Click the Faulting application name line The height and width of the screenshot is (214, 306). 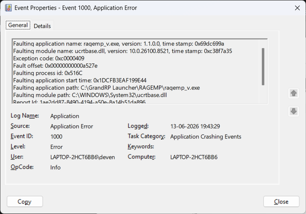[x=119, y=43]
